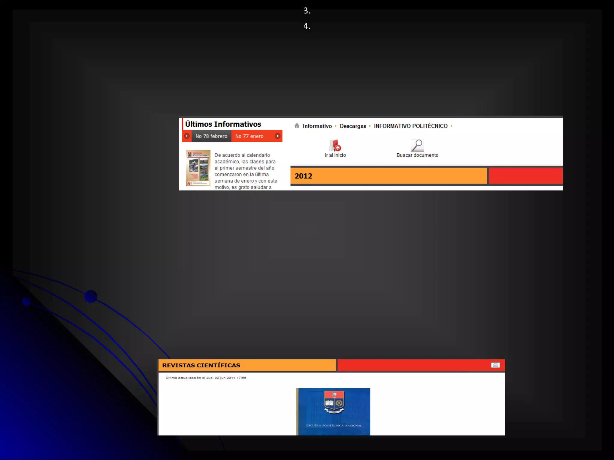Go to the Descargas breadcrumb link
The image size is (614, 460).
[x=353, y=126]
